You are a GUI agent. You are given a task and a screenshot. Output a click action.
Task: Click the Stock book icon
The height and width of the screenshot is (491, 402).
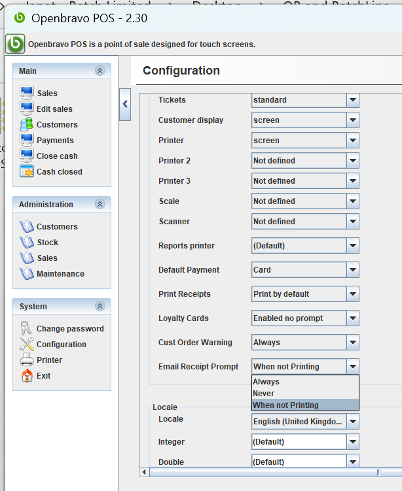(x=27, y=242)
